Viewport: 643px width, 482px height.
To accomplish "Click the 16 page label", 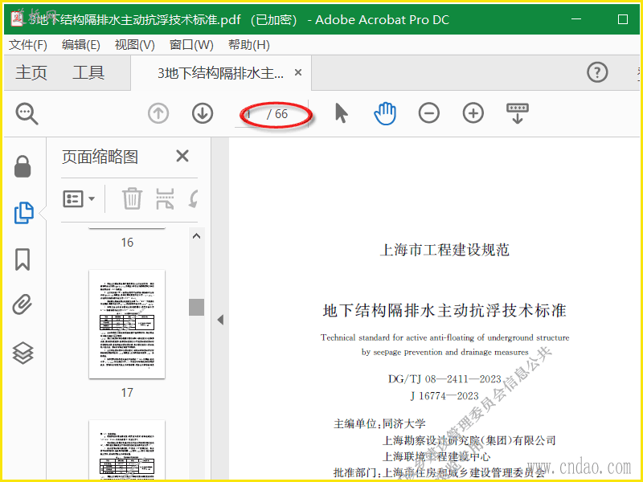I will tap(127, 243).
